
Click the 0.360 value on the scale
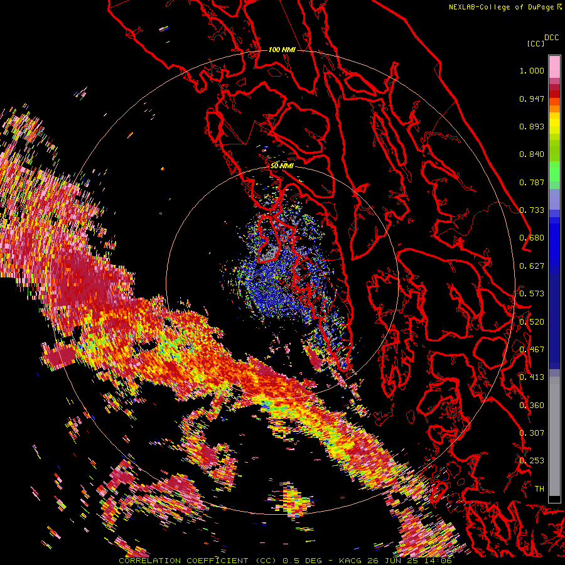coord(532,406)
